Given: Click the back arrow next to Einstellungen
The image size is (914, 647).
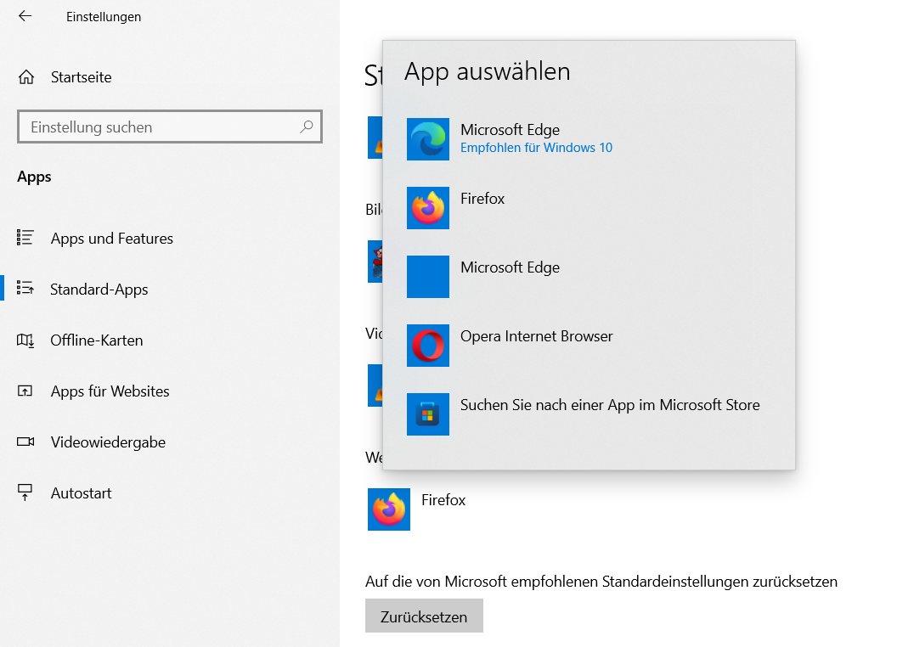Looking at the screenshot, I should coord(25,16).
